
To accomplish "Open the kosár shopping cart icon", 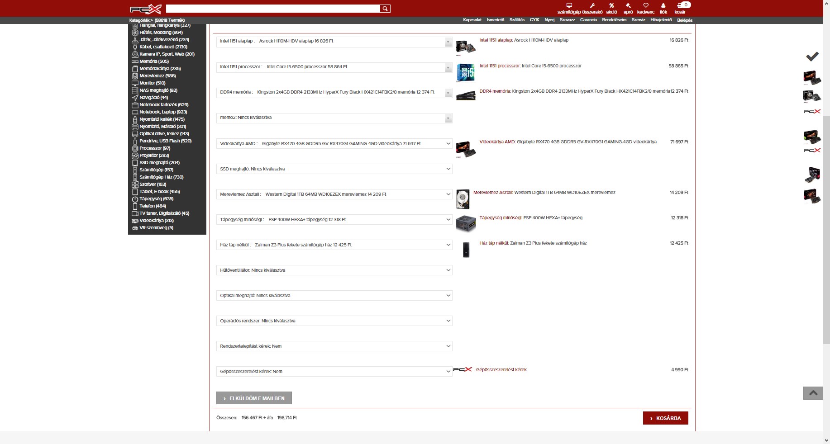I will tap(680, 5).
